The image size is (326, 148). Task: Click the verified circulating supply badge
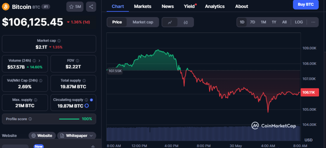pyautogui.click(x=91, y=100)
